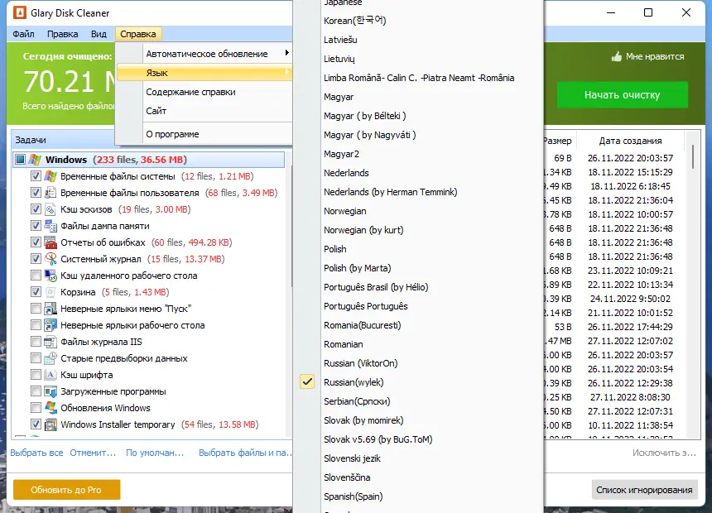
Task: Click the Выбрать файлы и па… link
Action: 245,453
